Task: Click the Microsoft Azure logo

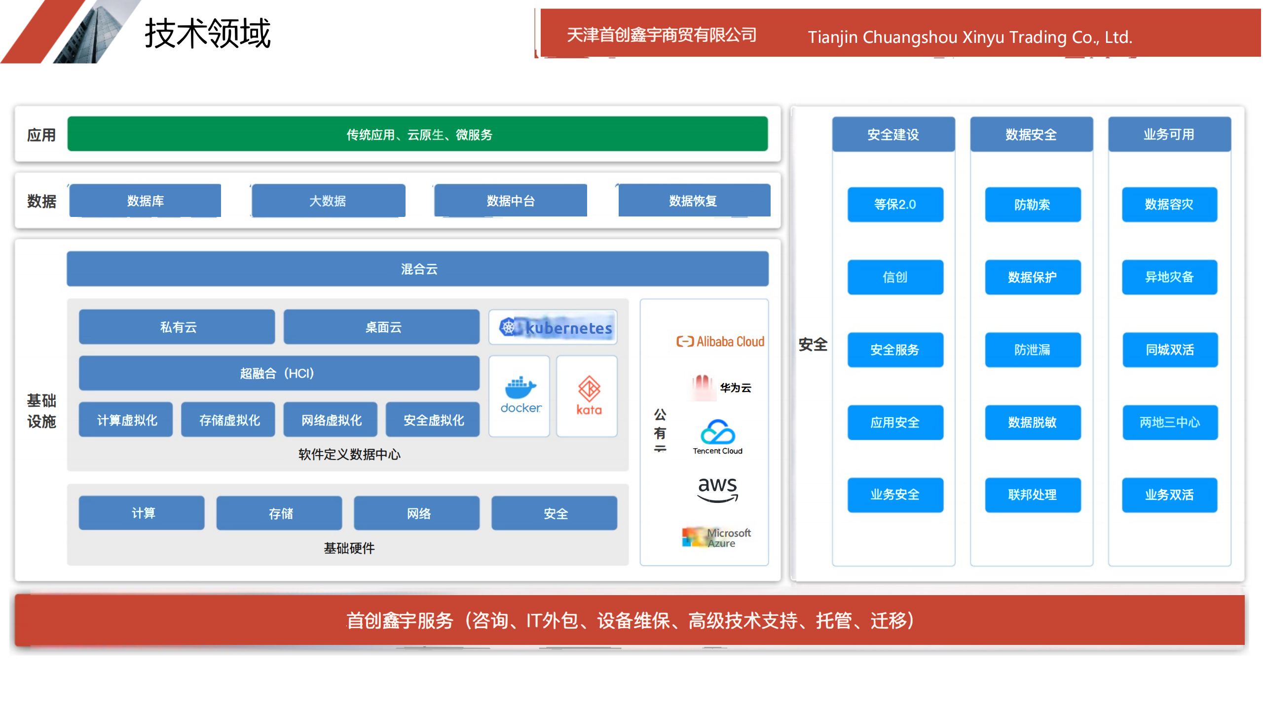Action: tap(716, 537)
